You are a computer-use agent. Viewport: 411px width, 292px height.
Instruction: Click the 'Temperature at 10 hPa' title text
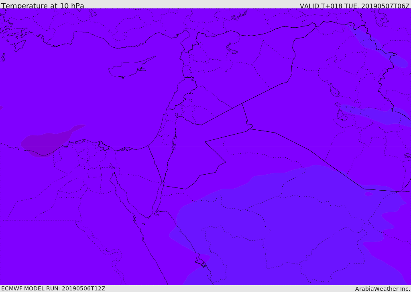pyautogui.click(x=43, y=6)
